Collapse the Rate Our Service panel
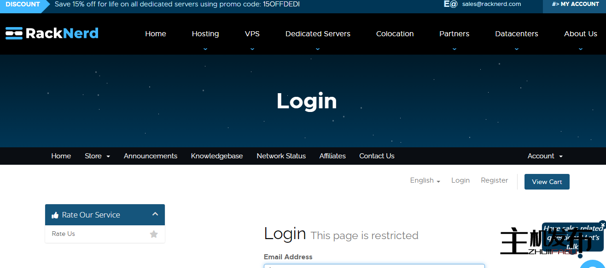This screenshot has height=268, width=606. (155, 214)
